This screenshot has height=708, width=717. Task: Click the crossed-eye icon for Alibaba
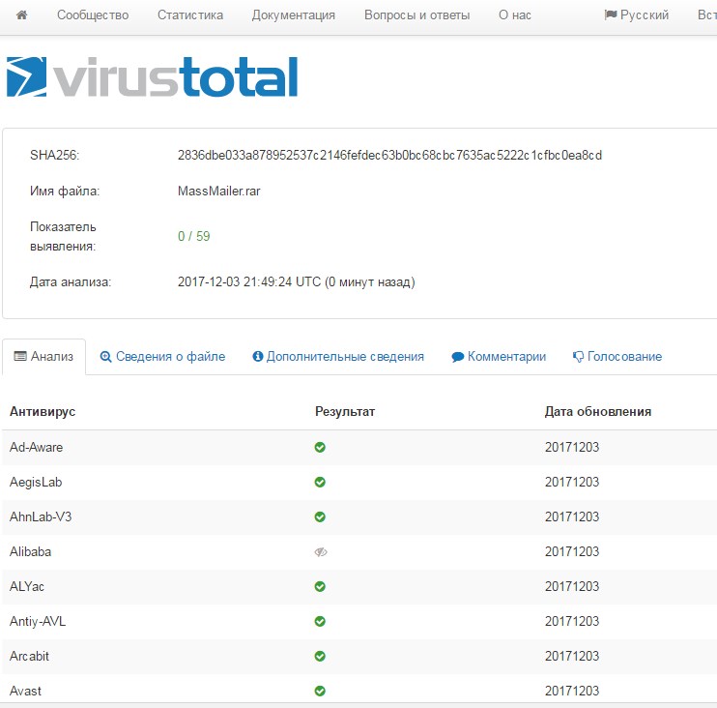tap(320, 551)
